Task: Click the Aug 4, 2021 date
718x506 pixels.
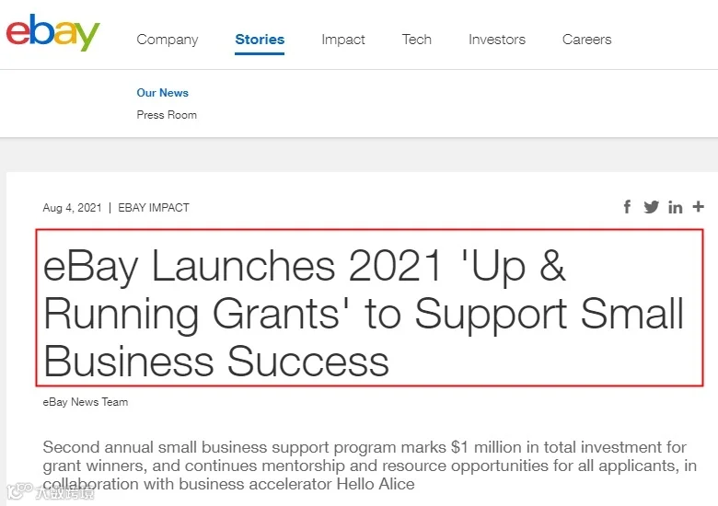Action: click(x=72, y=208)
